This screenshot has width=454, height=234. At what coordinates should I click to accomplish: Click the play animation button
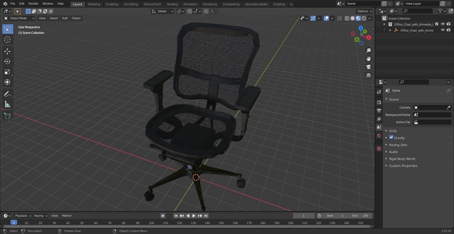pyautogui.click(x=194, y=216)
